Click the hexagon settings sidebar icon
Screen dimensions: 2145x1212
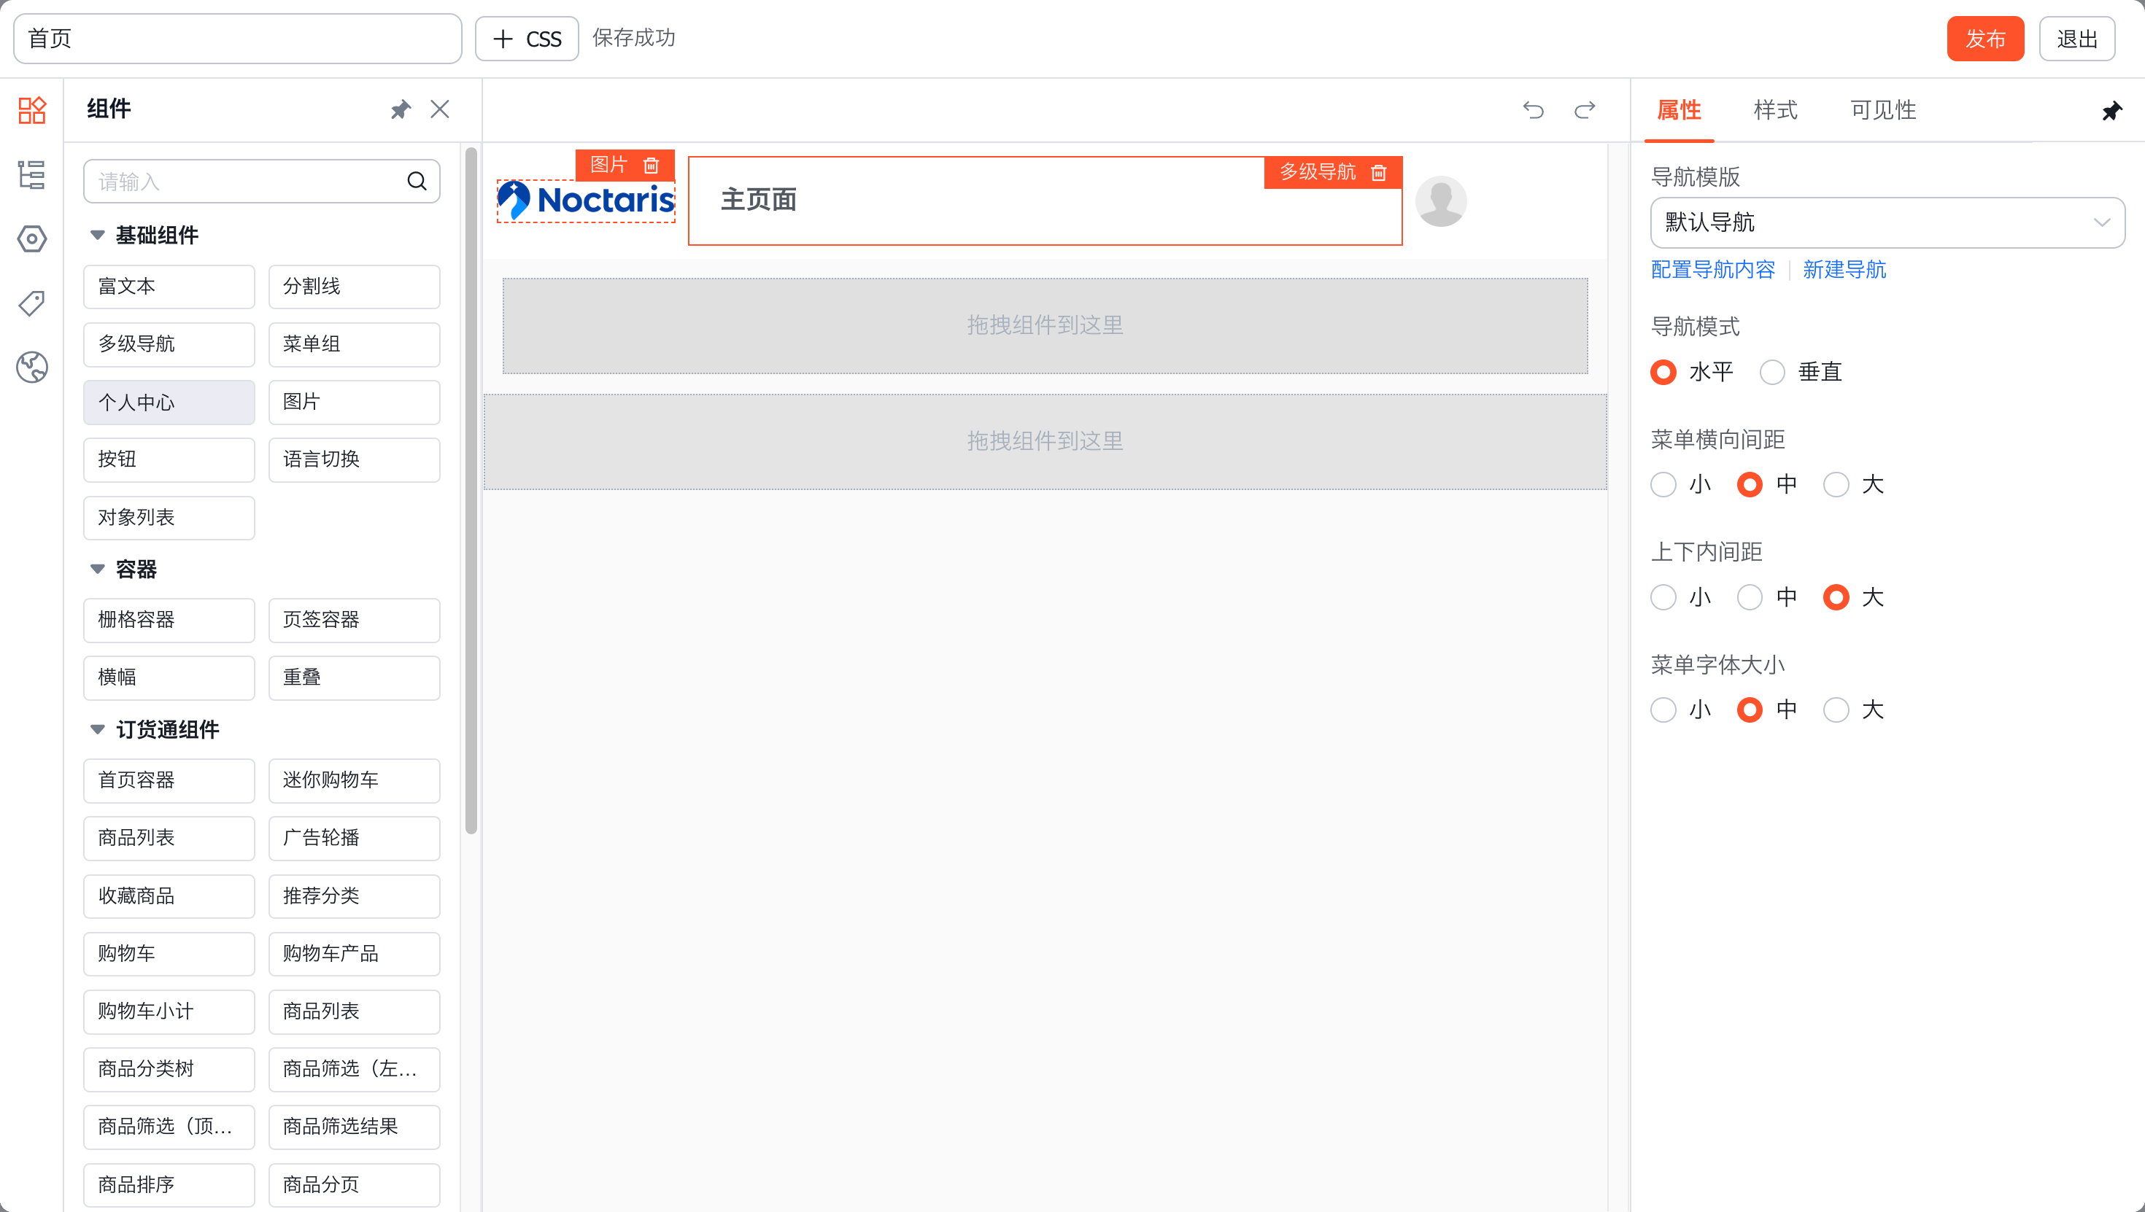(31, 239)
